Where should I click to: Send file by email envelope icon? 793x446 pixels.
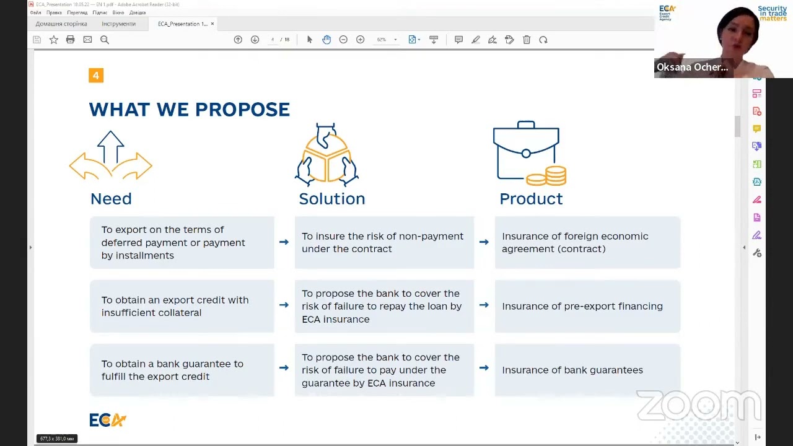coord(87,40)
